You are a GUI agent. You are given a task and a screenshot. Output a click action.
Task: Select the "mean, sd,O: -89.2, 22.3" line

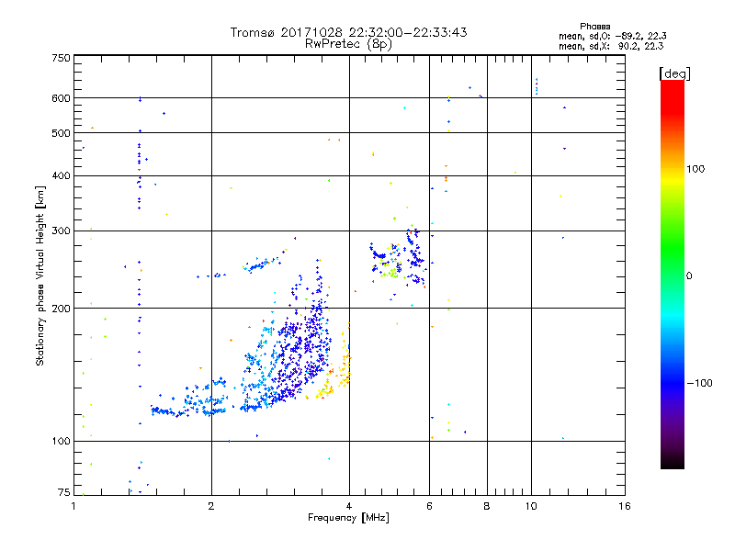click(612, 36)
